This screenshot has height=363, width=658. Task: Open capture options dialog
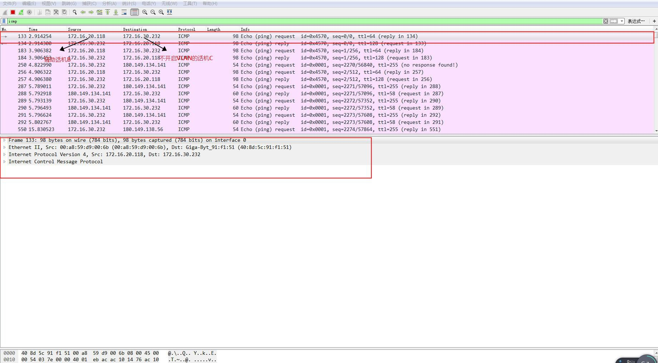(29, 12)
